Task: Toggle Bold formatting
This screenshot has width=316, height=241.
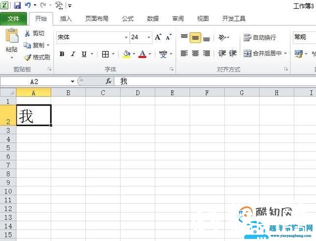Action: coord(62,54)
